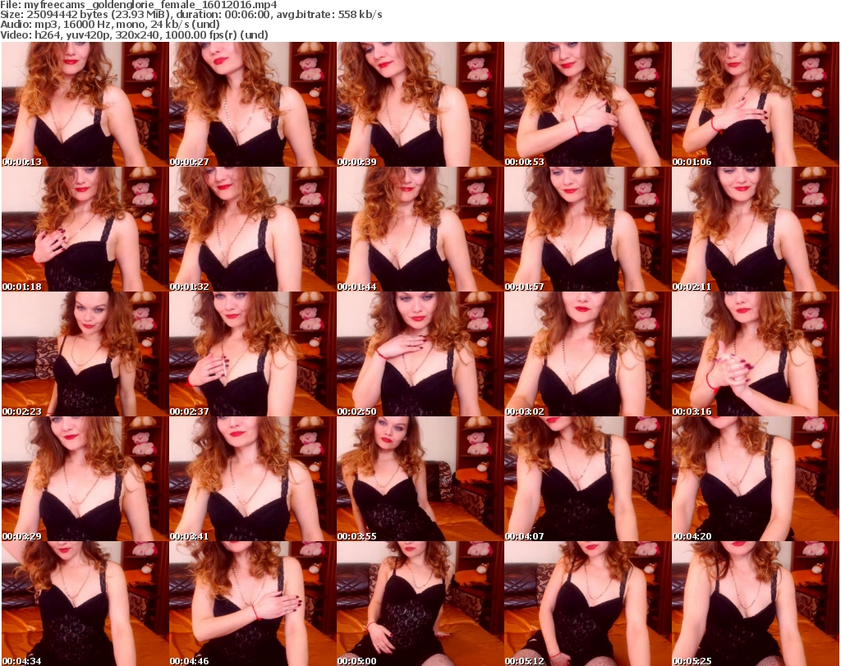Click the thumbnail at 00:01:57
The image size is (841, 666).
coord(587,229)
